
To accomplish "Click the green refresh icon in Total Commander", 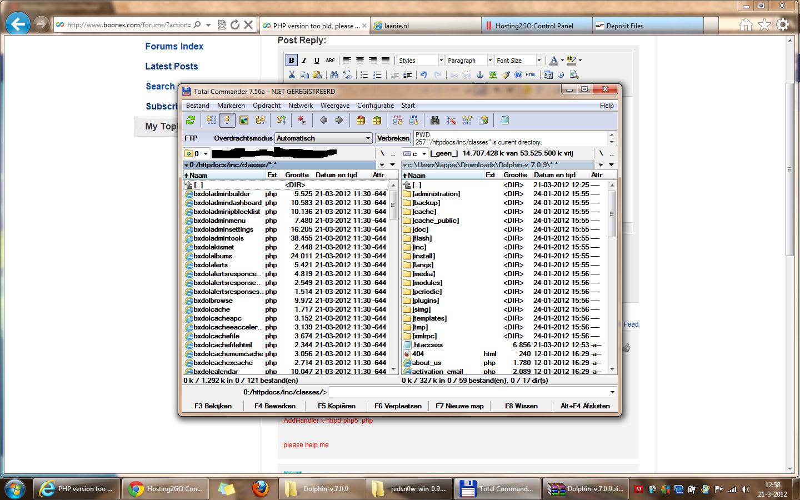I will 191,120.
